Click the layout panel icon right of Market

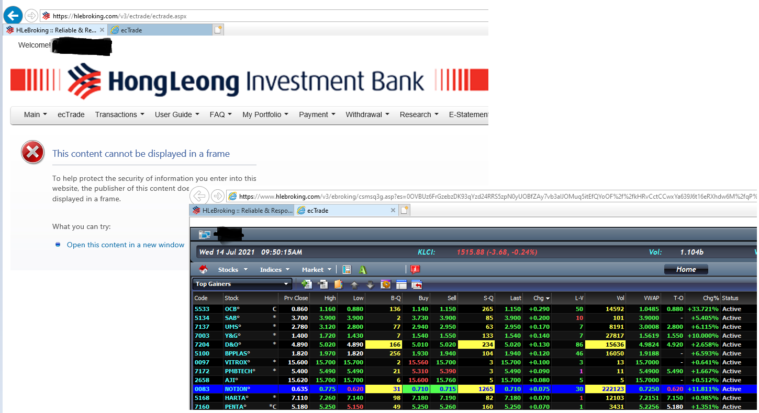[x=347, y=269]
